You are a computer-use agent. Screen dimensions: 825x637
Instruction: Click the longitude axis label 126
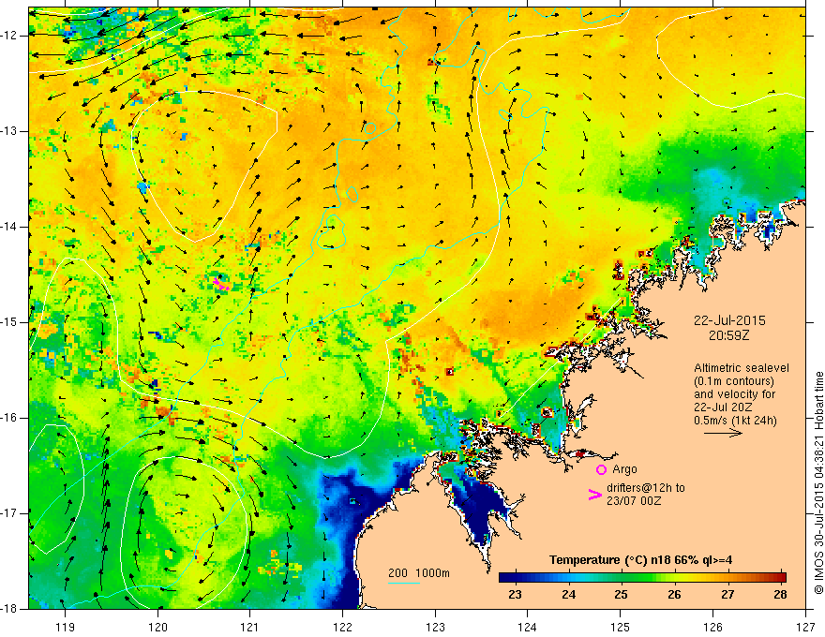[x=712, y=627]
